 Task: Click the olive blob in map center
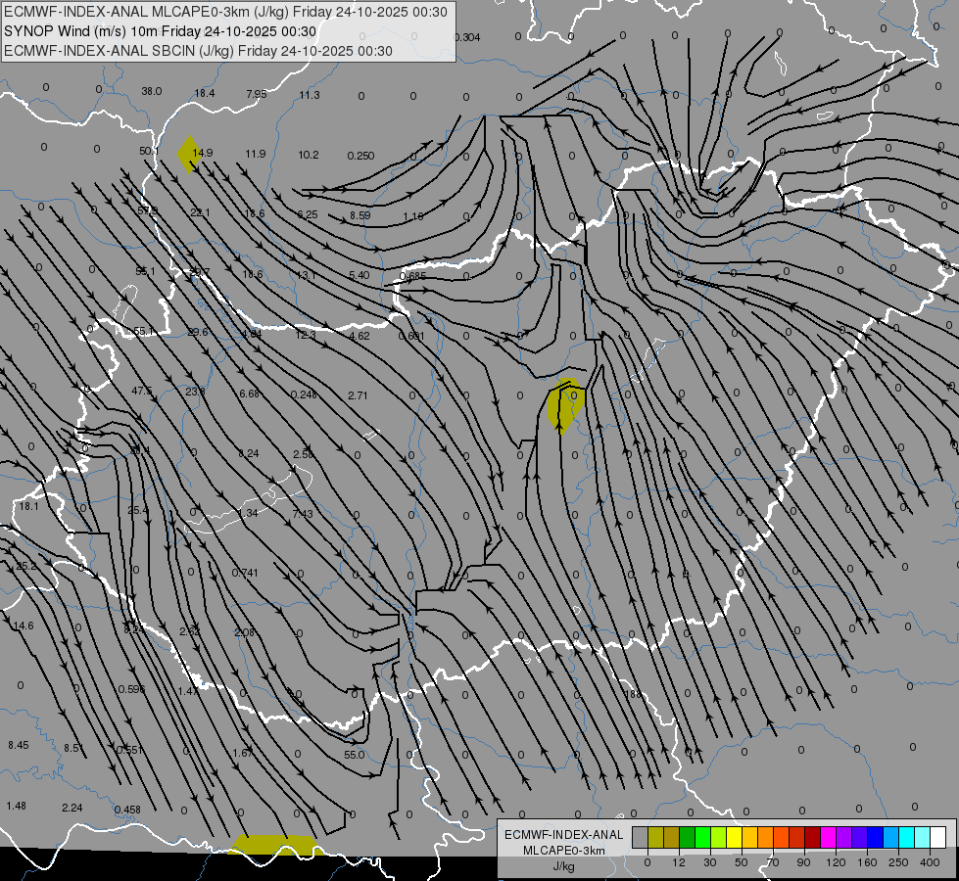click(x=566, y=404)
